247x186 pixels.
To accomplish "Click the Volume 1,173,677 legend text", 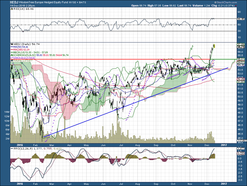I will 23,60.
